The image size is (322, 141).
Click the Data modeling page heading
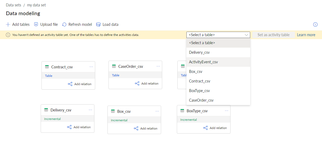click(23, 13)
